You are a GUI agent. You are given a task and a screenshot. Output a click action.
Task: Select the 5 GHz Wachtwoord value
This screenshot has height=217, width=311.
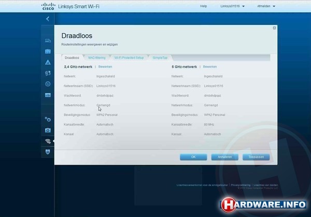coord(213,96)
